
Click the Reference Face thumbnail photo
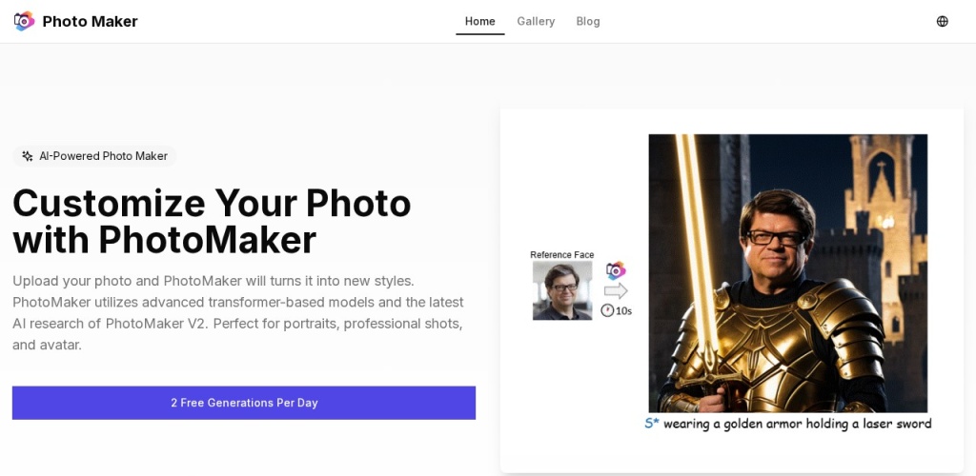562,290
